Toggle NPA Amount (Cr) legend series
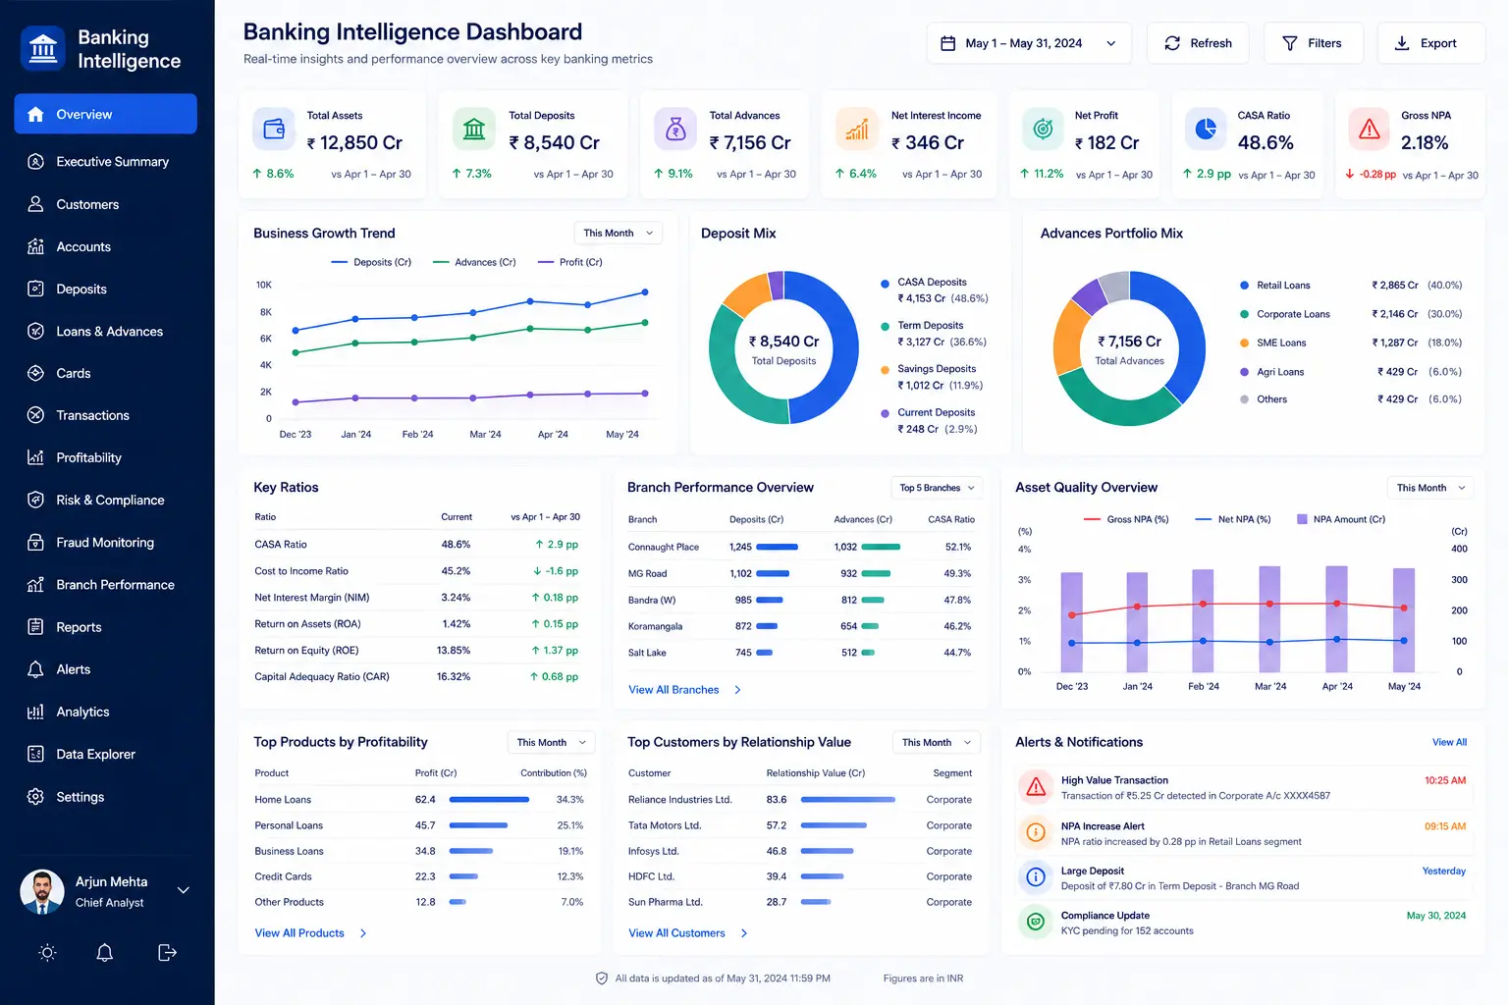Viewport: 1508px width, 1005px height. tap(1341, 519)
